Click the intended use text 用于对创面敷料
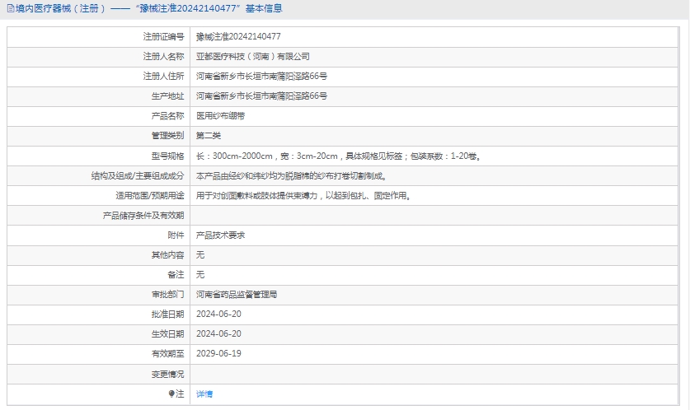This screenshot has width=690, height=410. [x=303, y=195]
